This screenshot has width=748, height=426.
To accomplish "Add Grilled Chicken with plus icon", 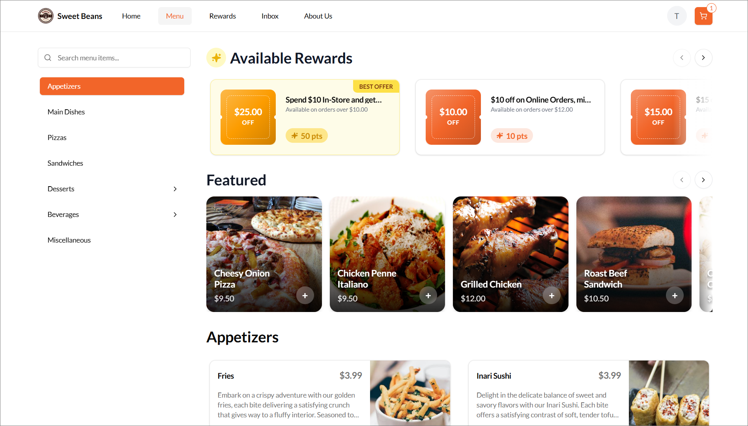I will [552, 295].
